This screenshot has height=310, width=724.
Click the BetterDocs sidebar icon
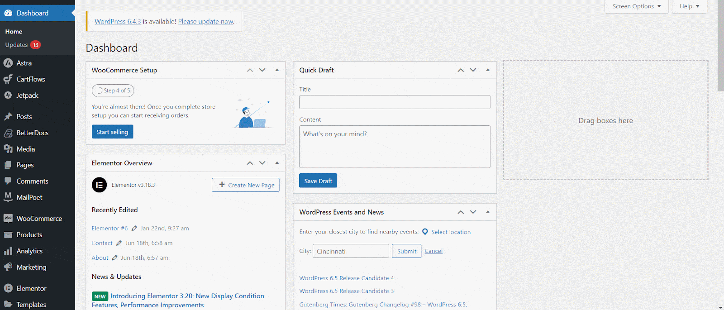point(8,133)
